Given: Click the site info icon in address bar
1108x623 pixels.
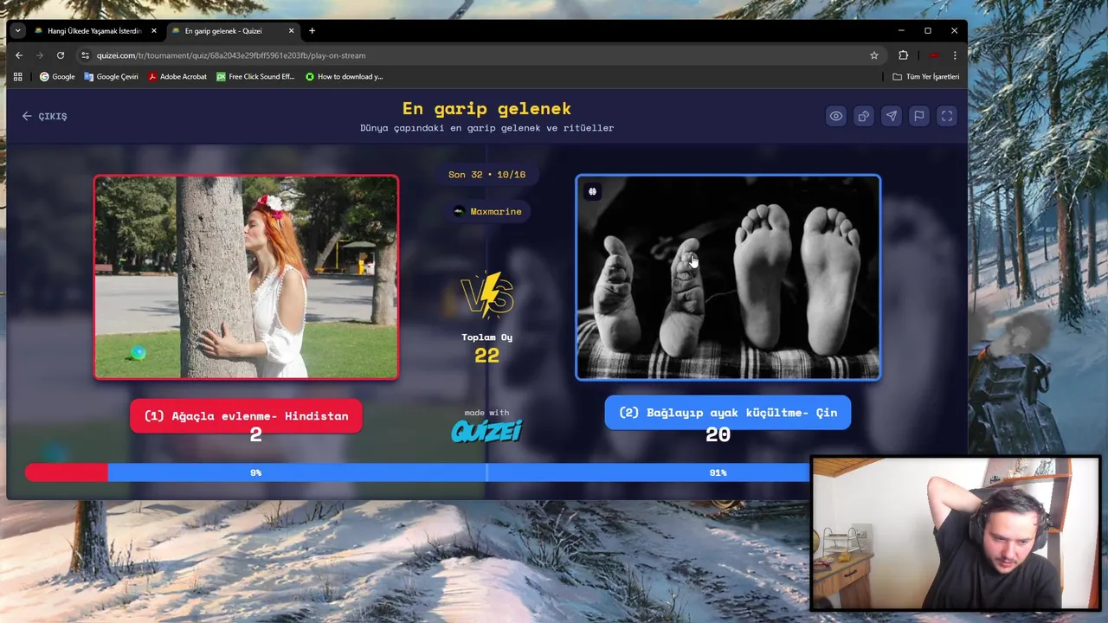Looking at the screenshot, I should click(x=85, y=55).
